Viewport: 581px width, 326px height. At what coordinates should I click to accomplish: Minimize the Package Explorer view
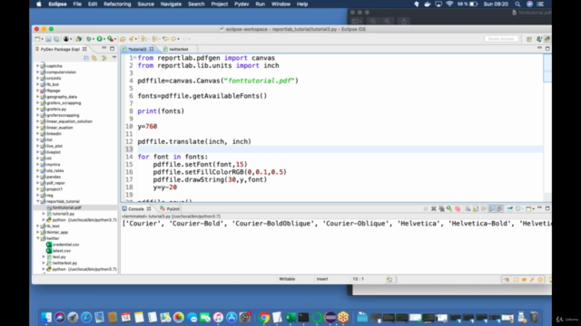pyautogui.click(x=104, y=48)
